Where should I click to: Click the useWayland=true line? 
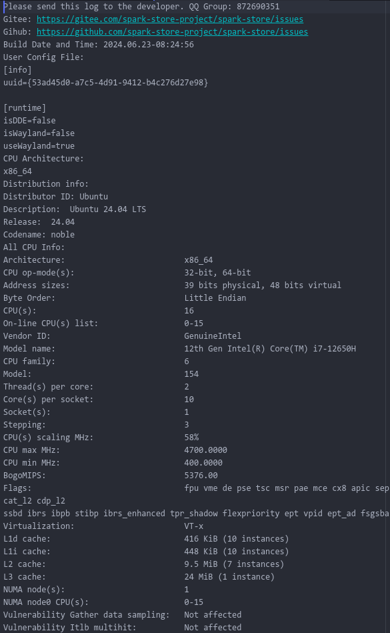[39, 145]
